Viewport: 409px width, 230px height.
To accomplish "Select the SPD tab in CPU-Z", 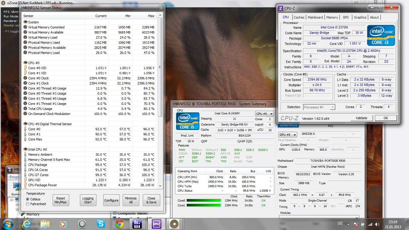I will point(346,17).
